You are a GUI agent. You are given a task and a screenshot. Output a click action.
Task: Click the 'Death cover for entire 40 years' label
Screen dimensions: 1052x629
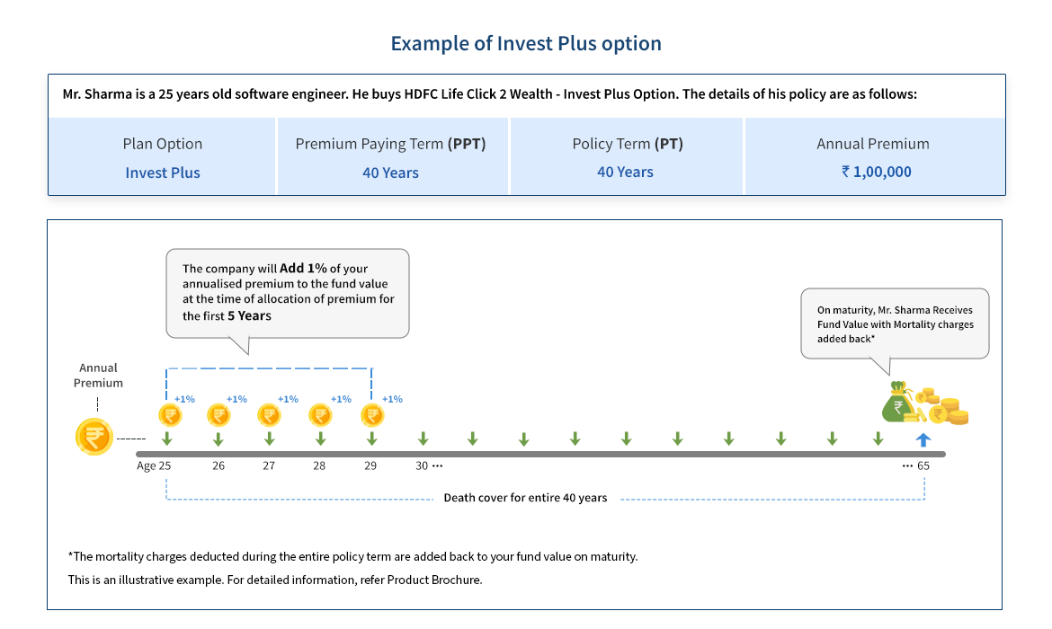click(x=525, y=498)
